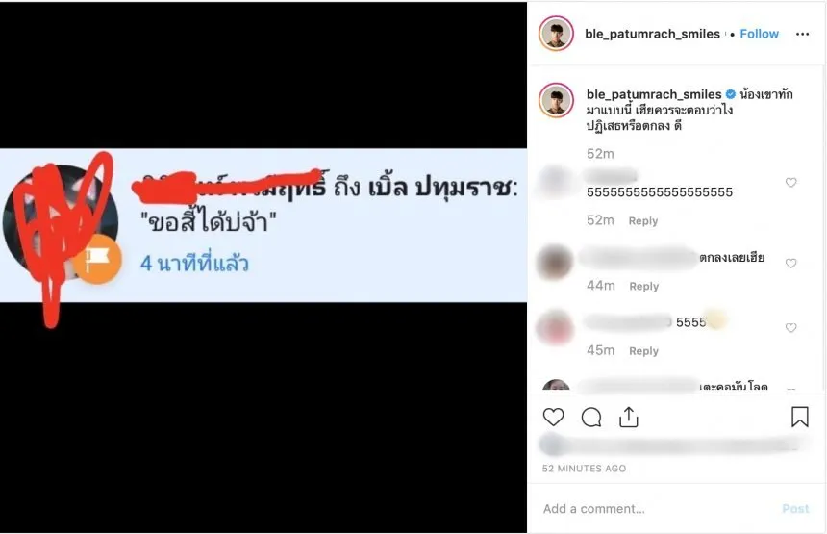Screen dimensions: 827x534
Task: Like the 5555 emoji comment heart
Action: click(790, 328)
